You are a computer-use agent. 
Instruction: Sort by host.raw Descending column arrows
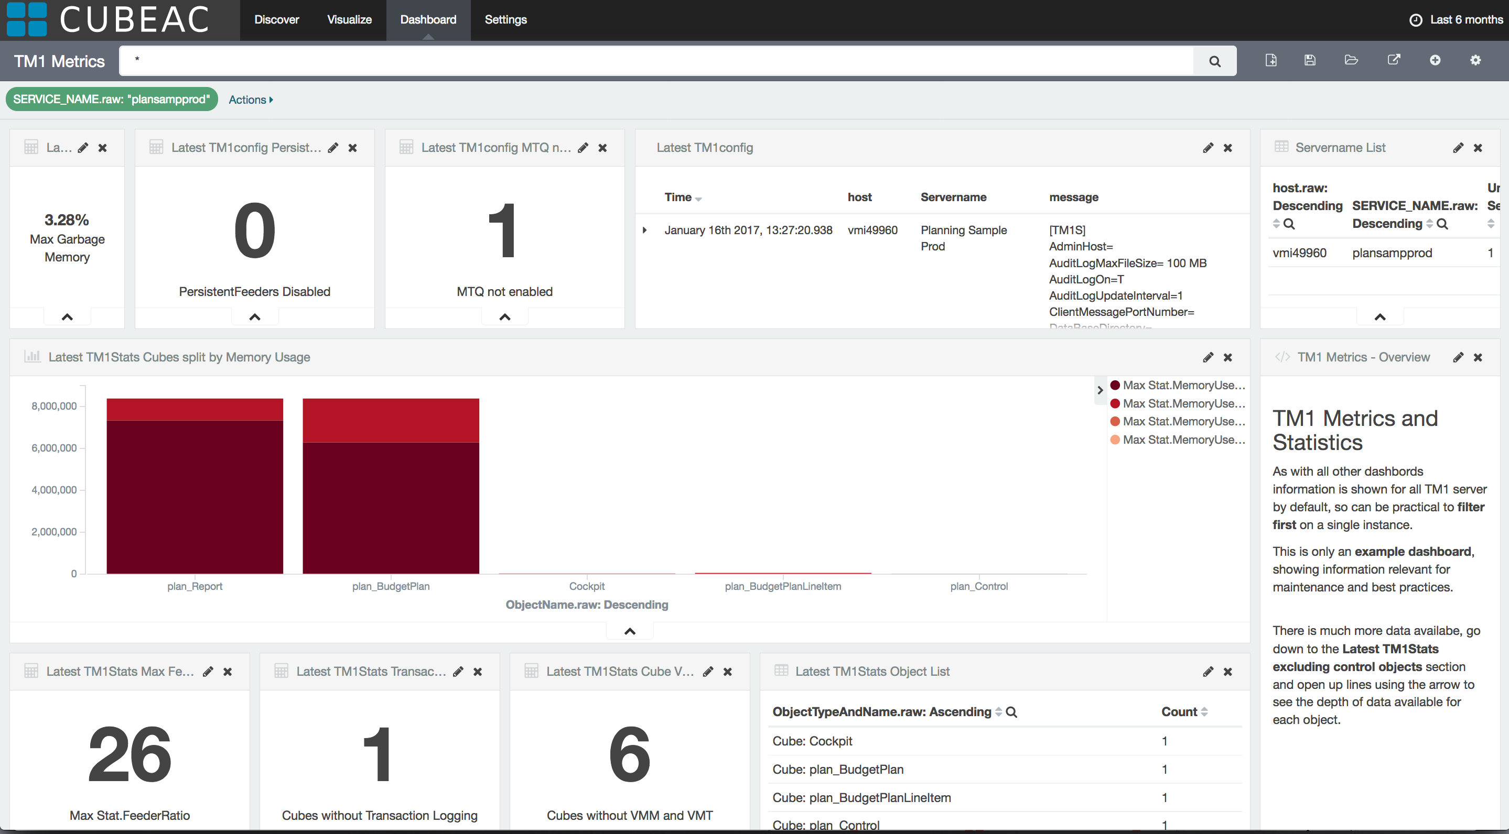pos(1276,224)
